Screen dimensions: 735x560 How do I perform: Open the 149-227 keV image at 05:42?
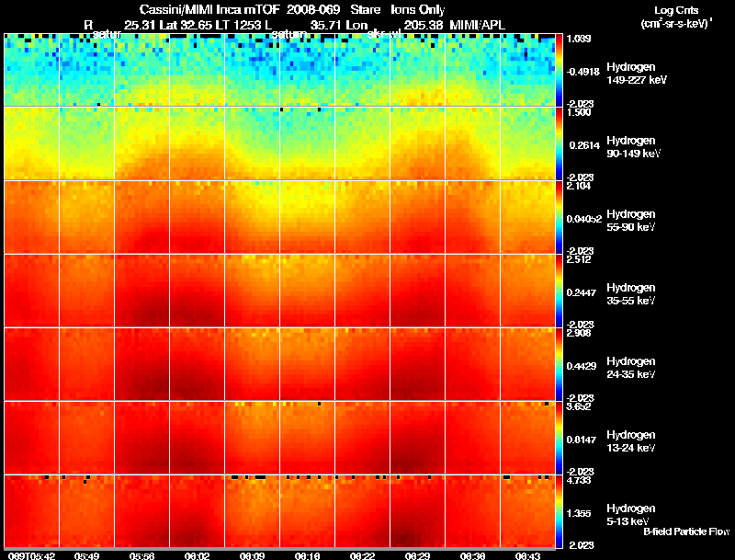(31, 70)
